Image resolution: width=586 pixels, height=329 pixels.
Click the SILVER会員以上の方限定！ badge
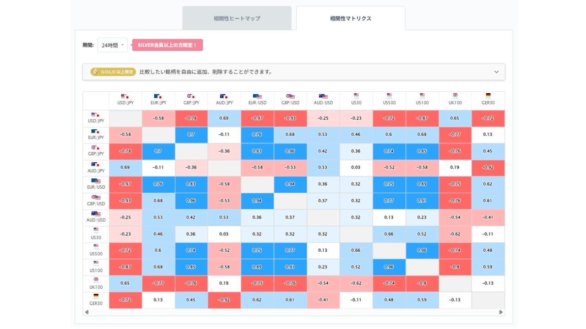point(168,45)
